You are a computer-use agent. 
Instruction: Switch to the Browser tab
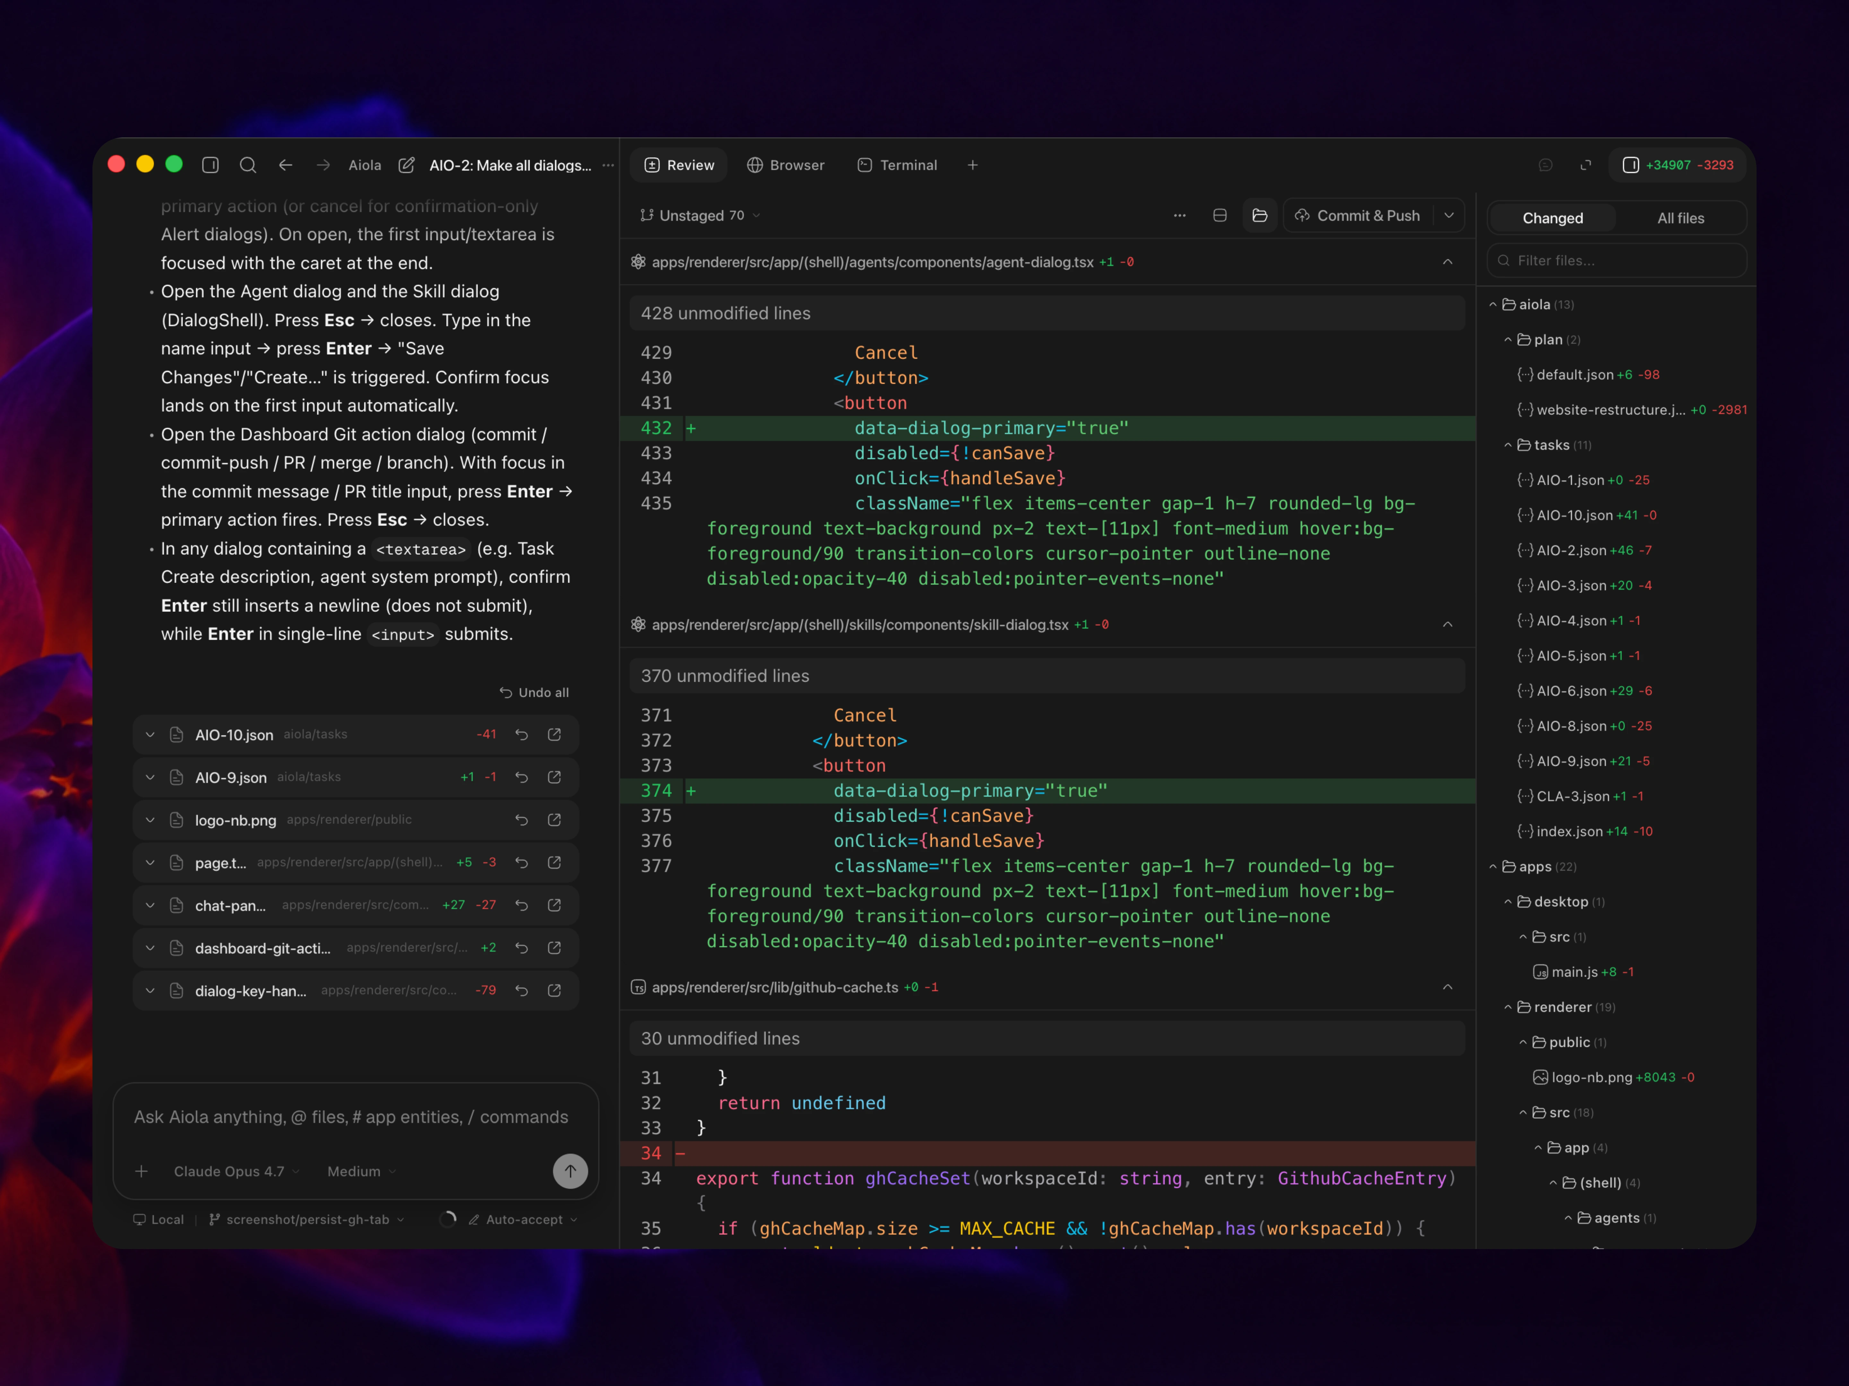(x=786, y=166)
